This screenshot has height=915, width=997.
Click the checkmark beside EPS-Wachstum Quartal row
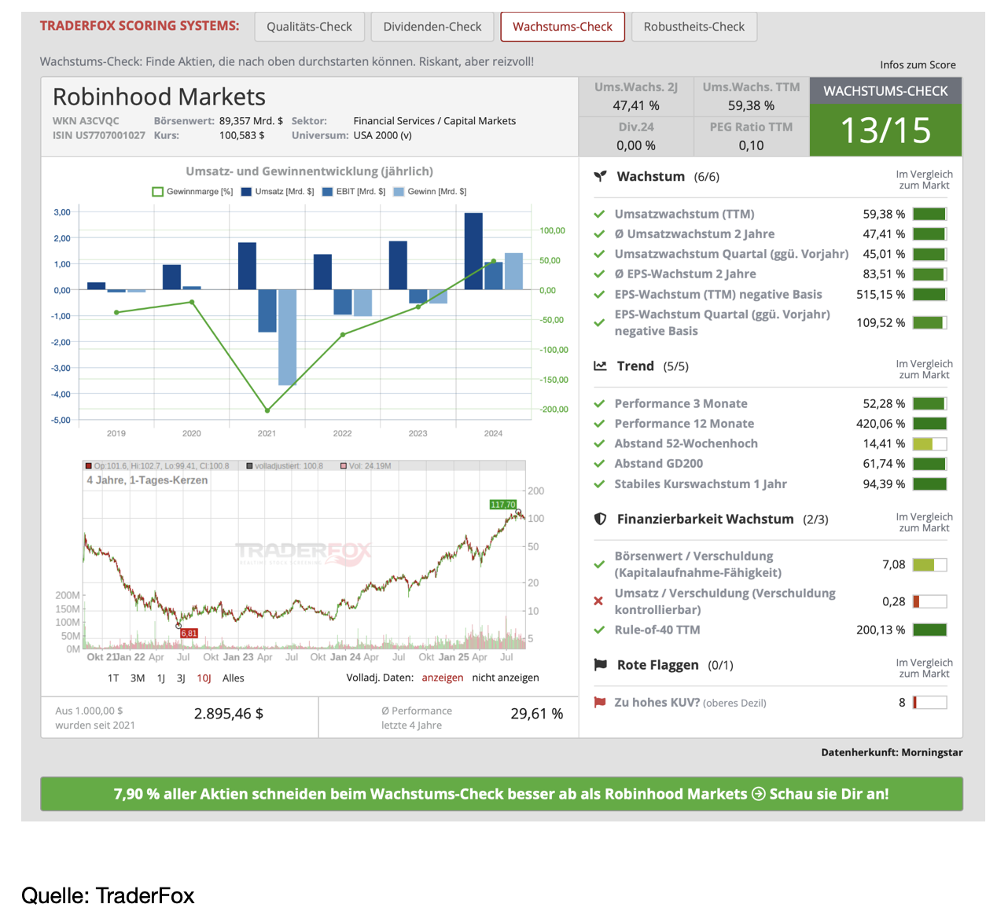point(599,322)
